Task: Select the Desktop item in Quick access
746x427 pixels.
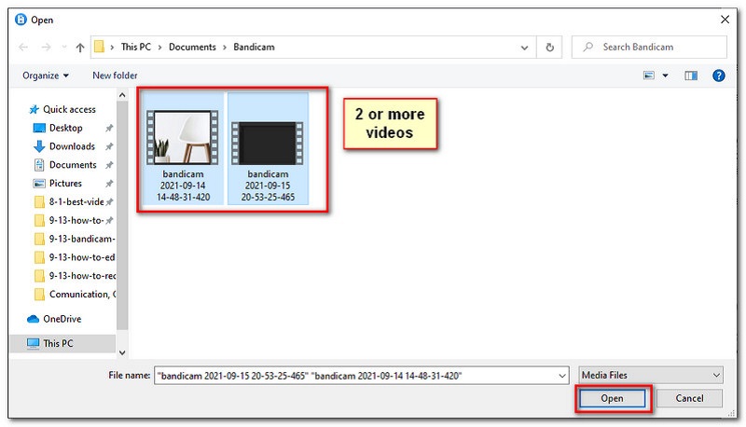Action: (65, 128)
